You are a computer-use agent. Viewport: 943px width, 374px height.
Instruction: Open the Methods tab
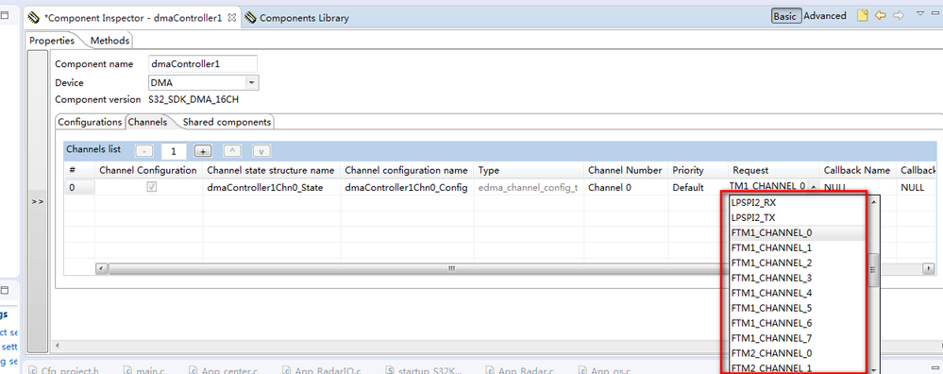(x=109, y=41)
